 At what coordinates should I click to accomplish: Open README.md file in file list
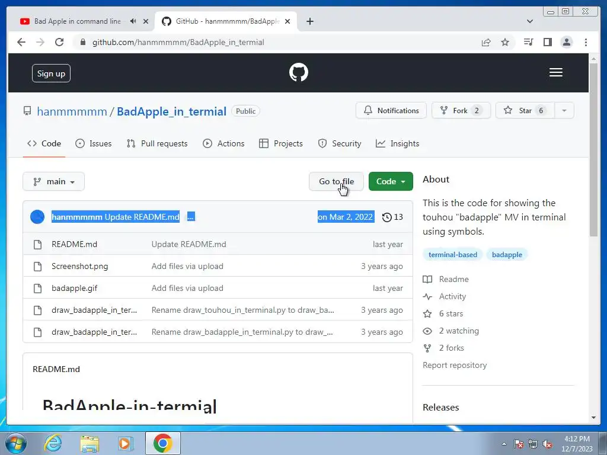tap(74, 245)
